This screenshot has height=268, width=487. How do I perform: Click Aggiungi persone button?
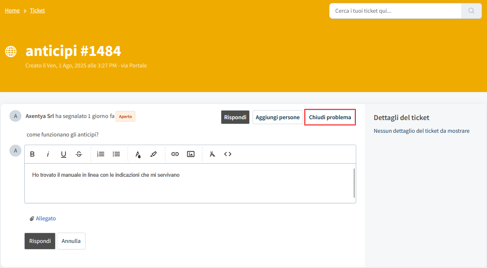click(x=278, y=117)
